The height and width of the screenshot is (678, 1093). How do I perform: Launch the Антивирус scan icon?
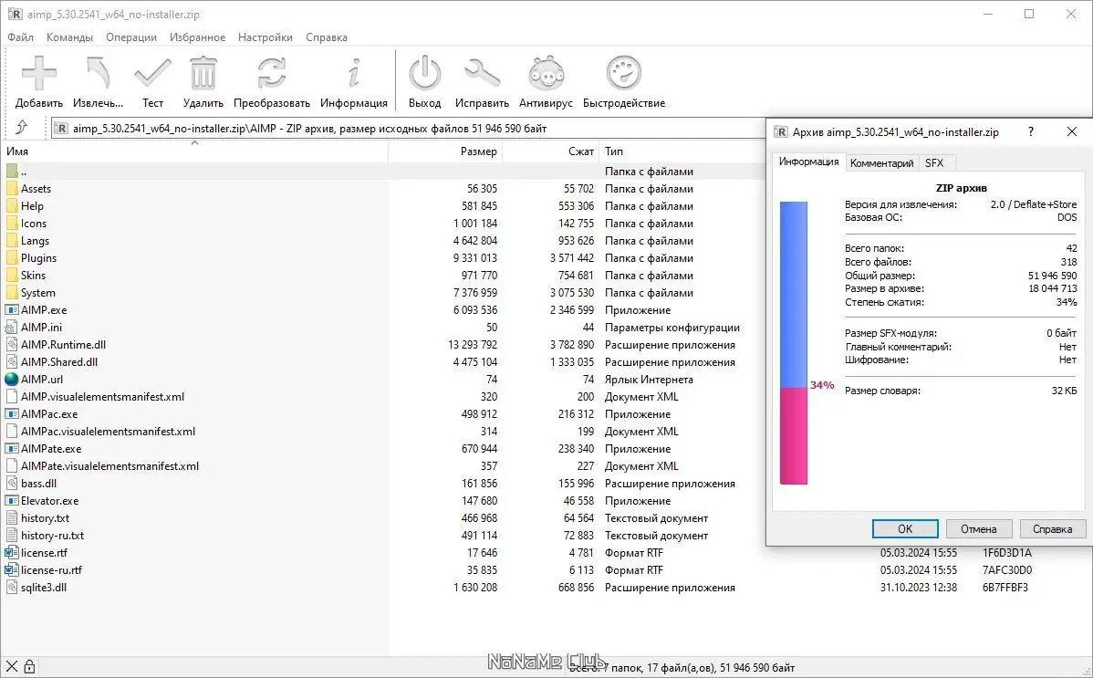point(546,73)
